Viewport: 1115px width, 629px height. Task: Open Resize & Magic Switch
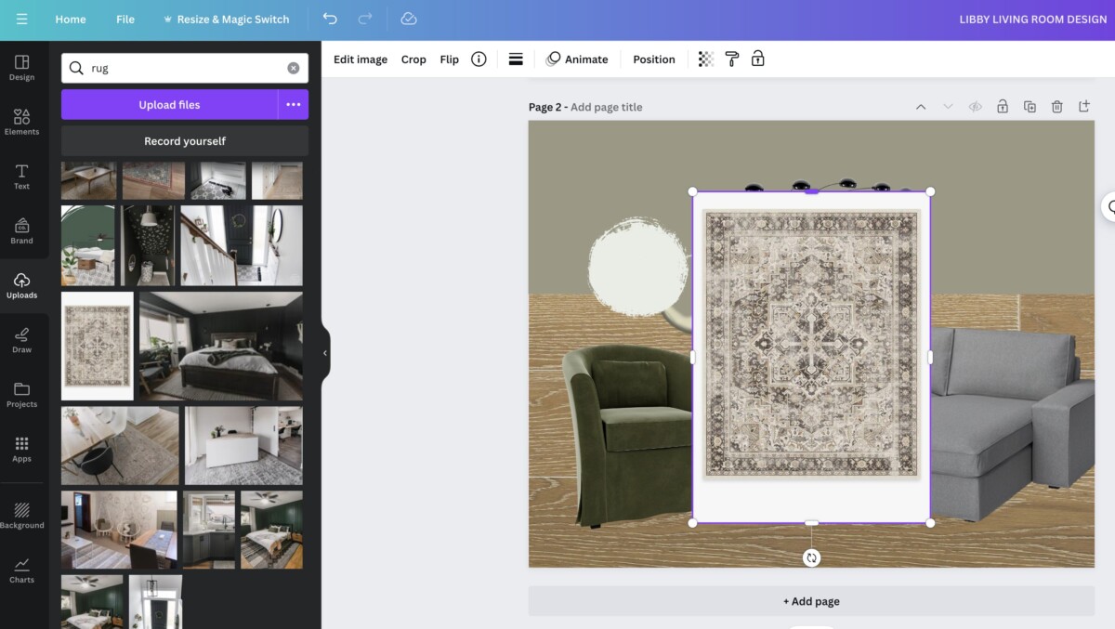click(228, 19)
